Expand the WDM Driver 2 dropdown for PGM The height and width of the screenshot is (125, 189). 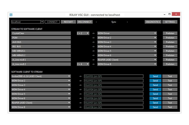127,37
